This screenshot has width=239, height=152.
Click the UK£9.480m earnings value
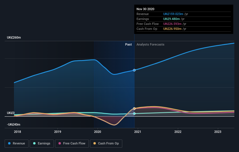171,19
